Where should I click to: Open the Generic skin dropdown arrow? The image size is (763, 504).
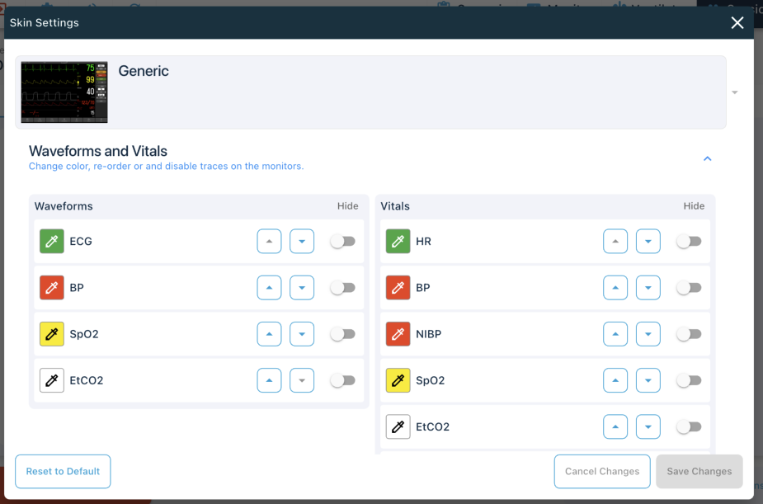[x=735, y=92]
